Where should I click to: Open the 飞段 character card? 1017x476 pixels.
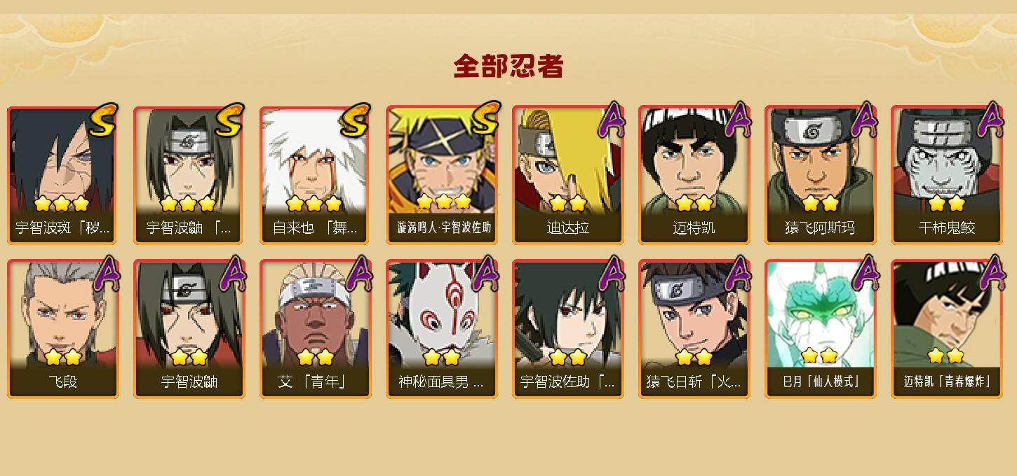[63, 329]
